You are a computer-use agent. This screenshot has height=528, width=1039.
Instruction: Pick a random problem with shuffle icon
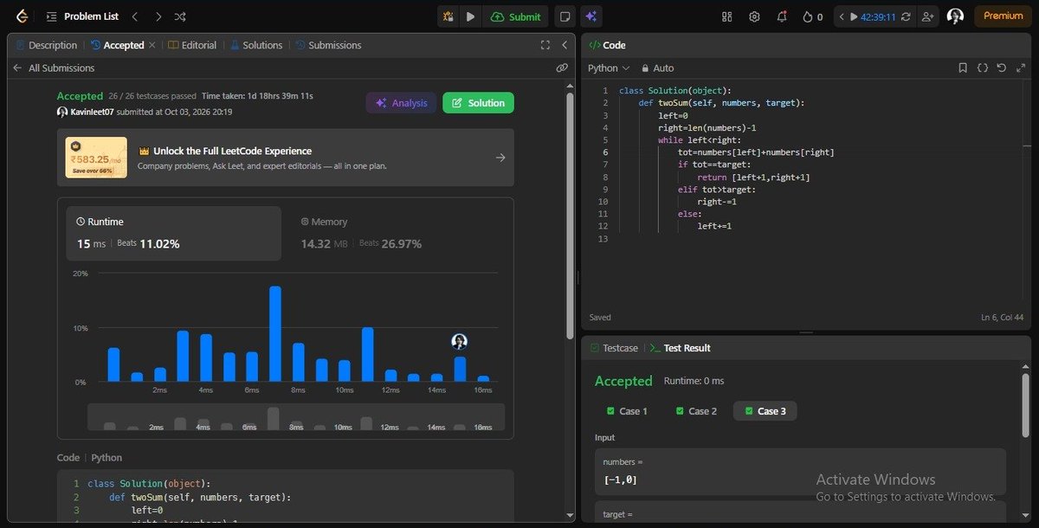(x=180, y=16)
